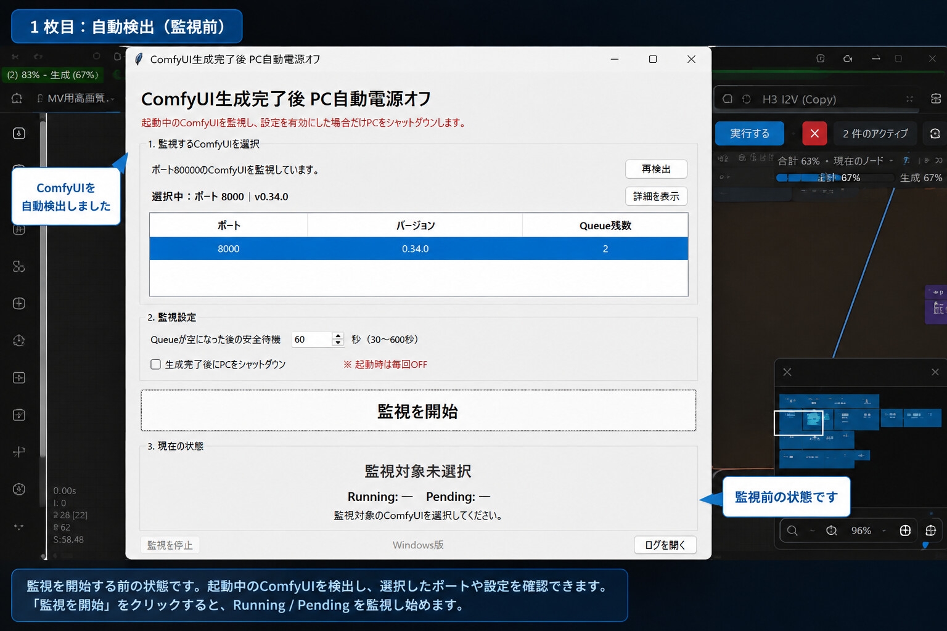Viewport: 947px width, 631px height.
Task: Click the 合計 63% status text
Action: point(798,161)
